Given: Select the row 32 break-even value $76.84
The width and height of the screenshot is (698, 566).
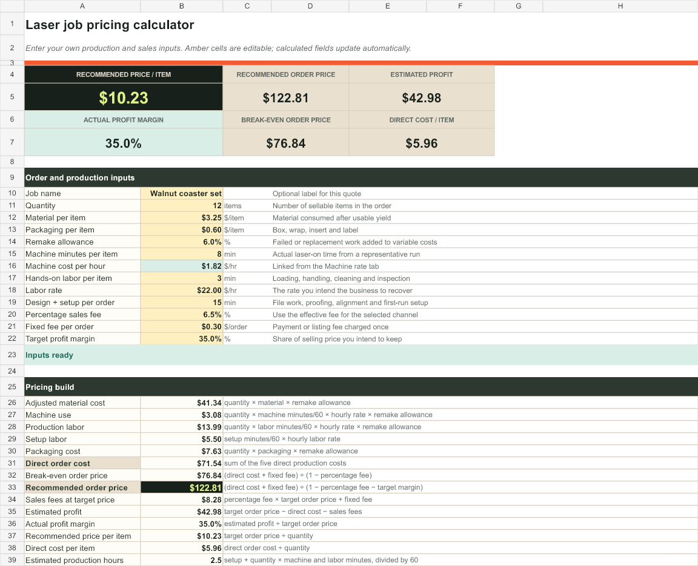Looking at the screenshot, I should (182, 475).
